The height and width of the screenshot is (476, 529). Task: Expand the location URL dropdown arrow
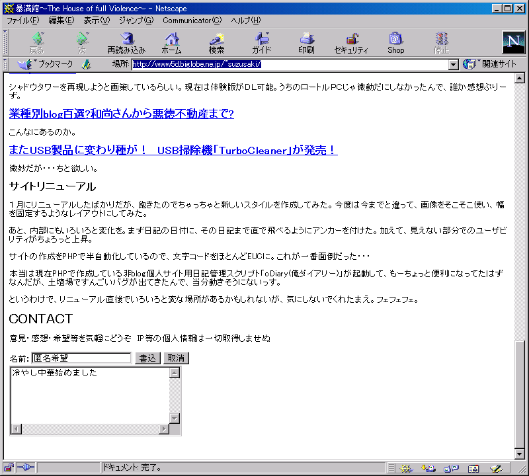click(x=454, y=64)
